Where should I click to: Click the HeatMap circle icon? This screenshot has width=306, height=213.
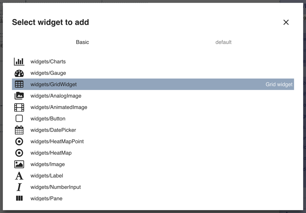pyautogui.click(x=19, y=153)
